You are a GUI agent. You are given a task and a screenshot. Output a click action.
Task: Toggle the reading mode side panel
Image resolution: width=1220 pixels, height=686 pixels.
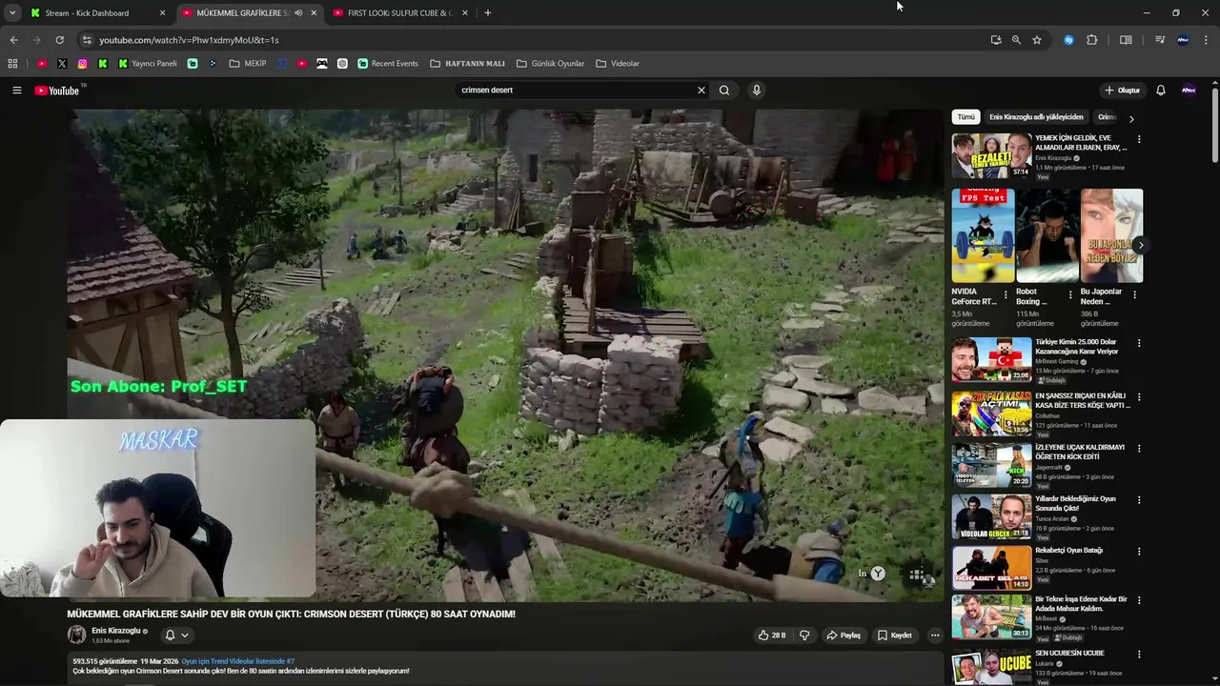[x=1126, y=40]
